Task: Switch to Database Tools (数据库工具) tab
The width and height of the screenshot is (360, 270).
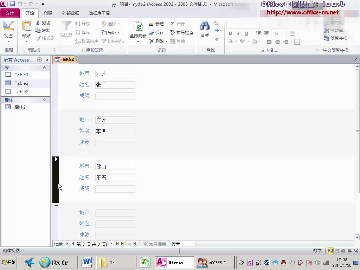Action: [99, 13]
